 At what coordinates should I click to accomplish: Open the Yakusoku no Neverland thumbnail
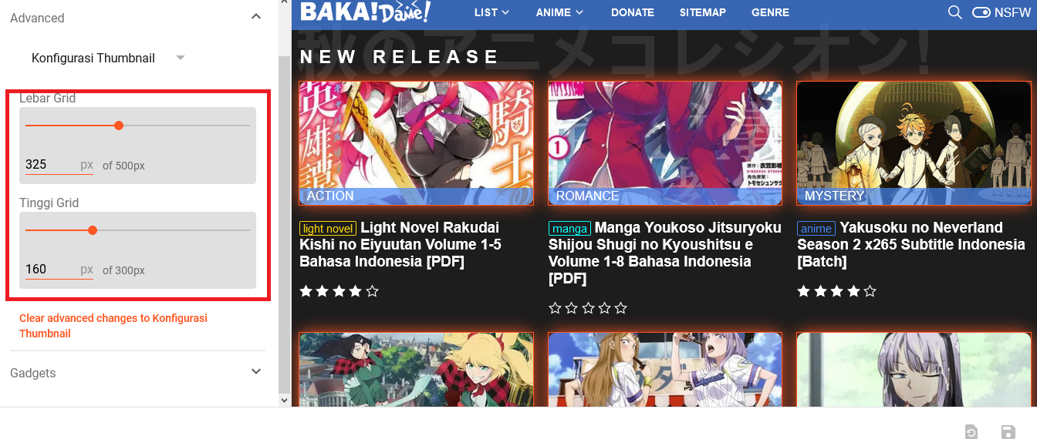pos(914,143)
